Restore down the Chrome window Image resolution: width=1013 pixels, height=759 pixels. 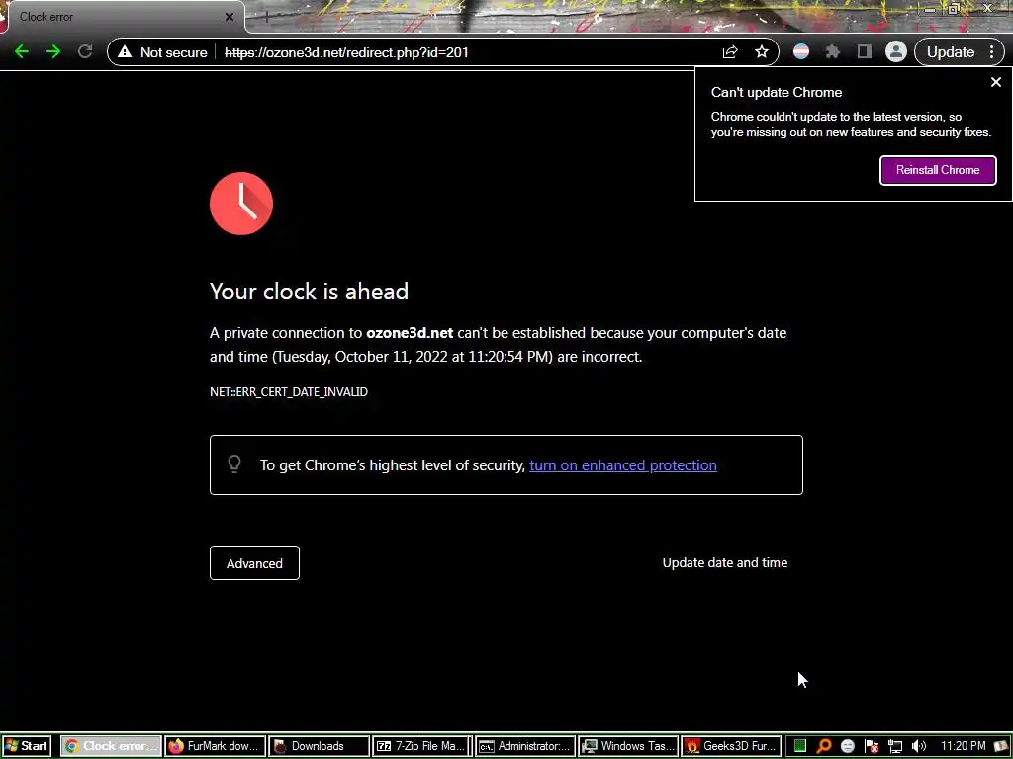click(954, 9)
